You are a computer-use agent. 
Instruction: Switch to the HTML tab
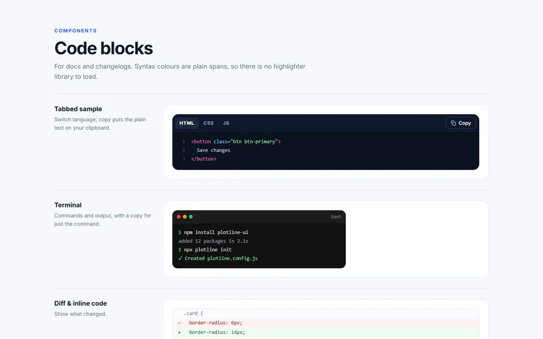pyautogui.click(x=187, y=123)
